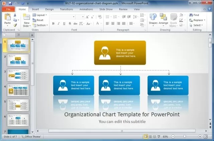214x141 pixels.
Task: Open the Replace dropdown arrow
Action: (205, 20)
